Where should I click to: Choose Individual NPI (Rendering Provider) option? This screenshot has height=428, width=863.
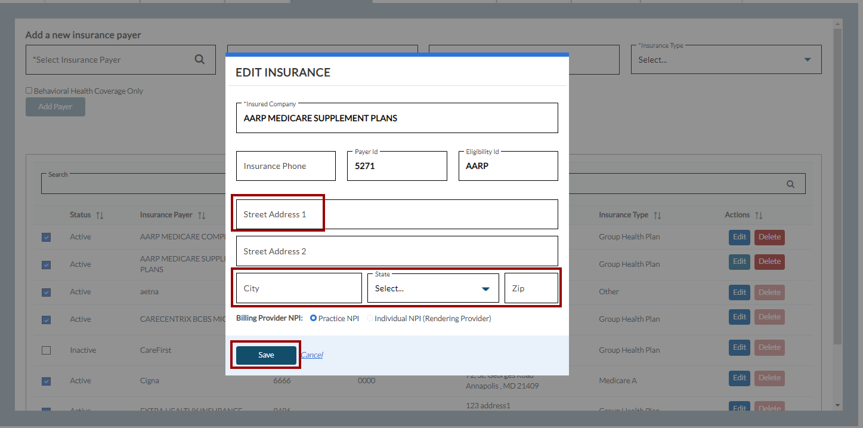370,319
